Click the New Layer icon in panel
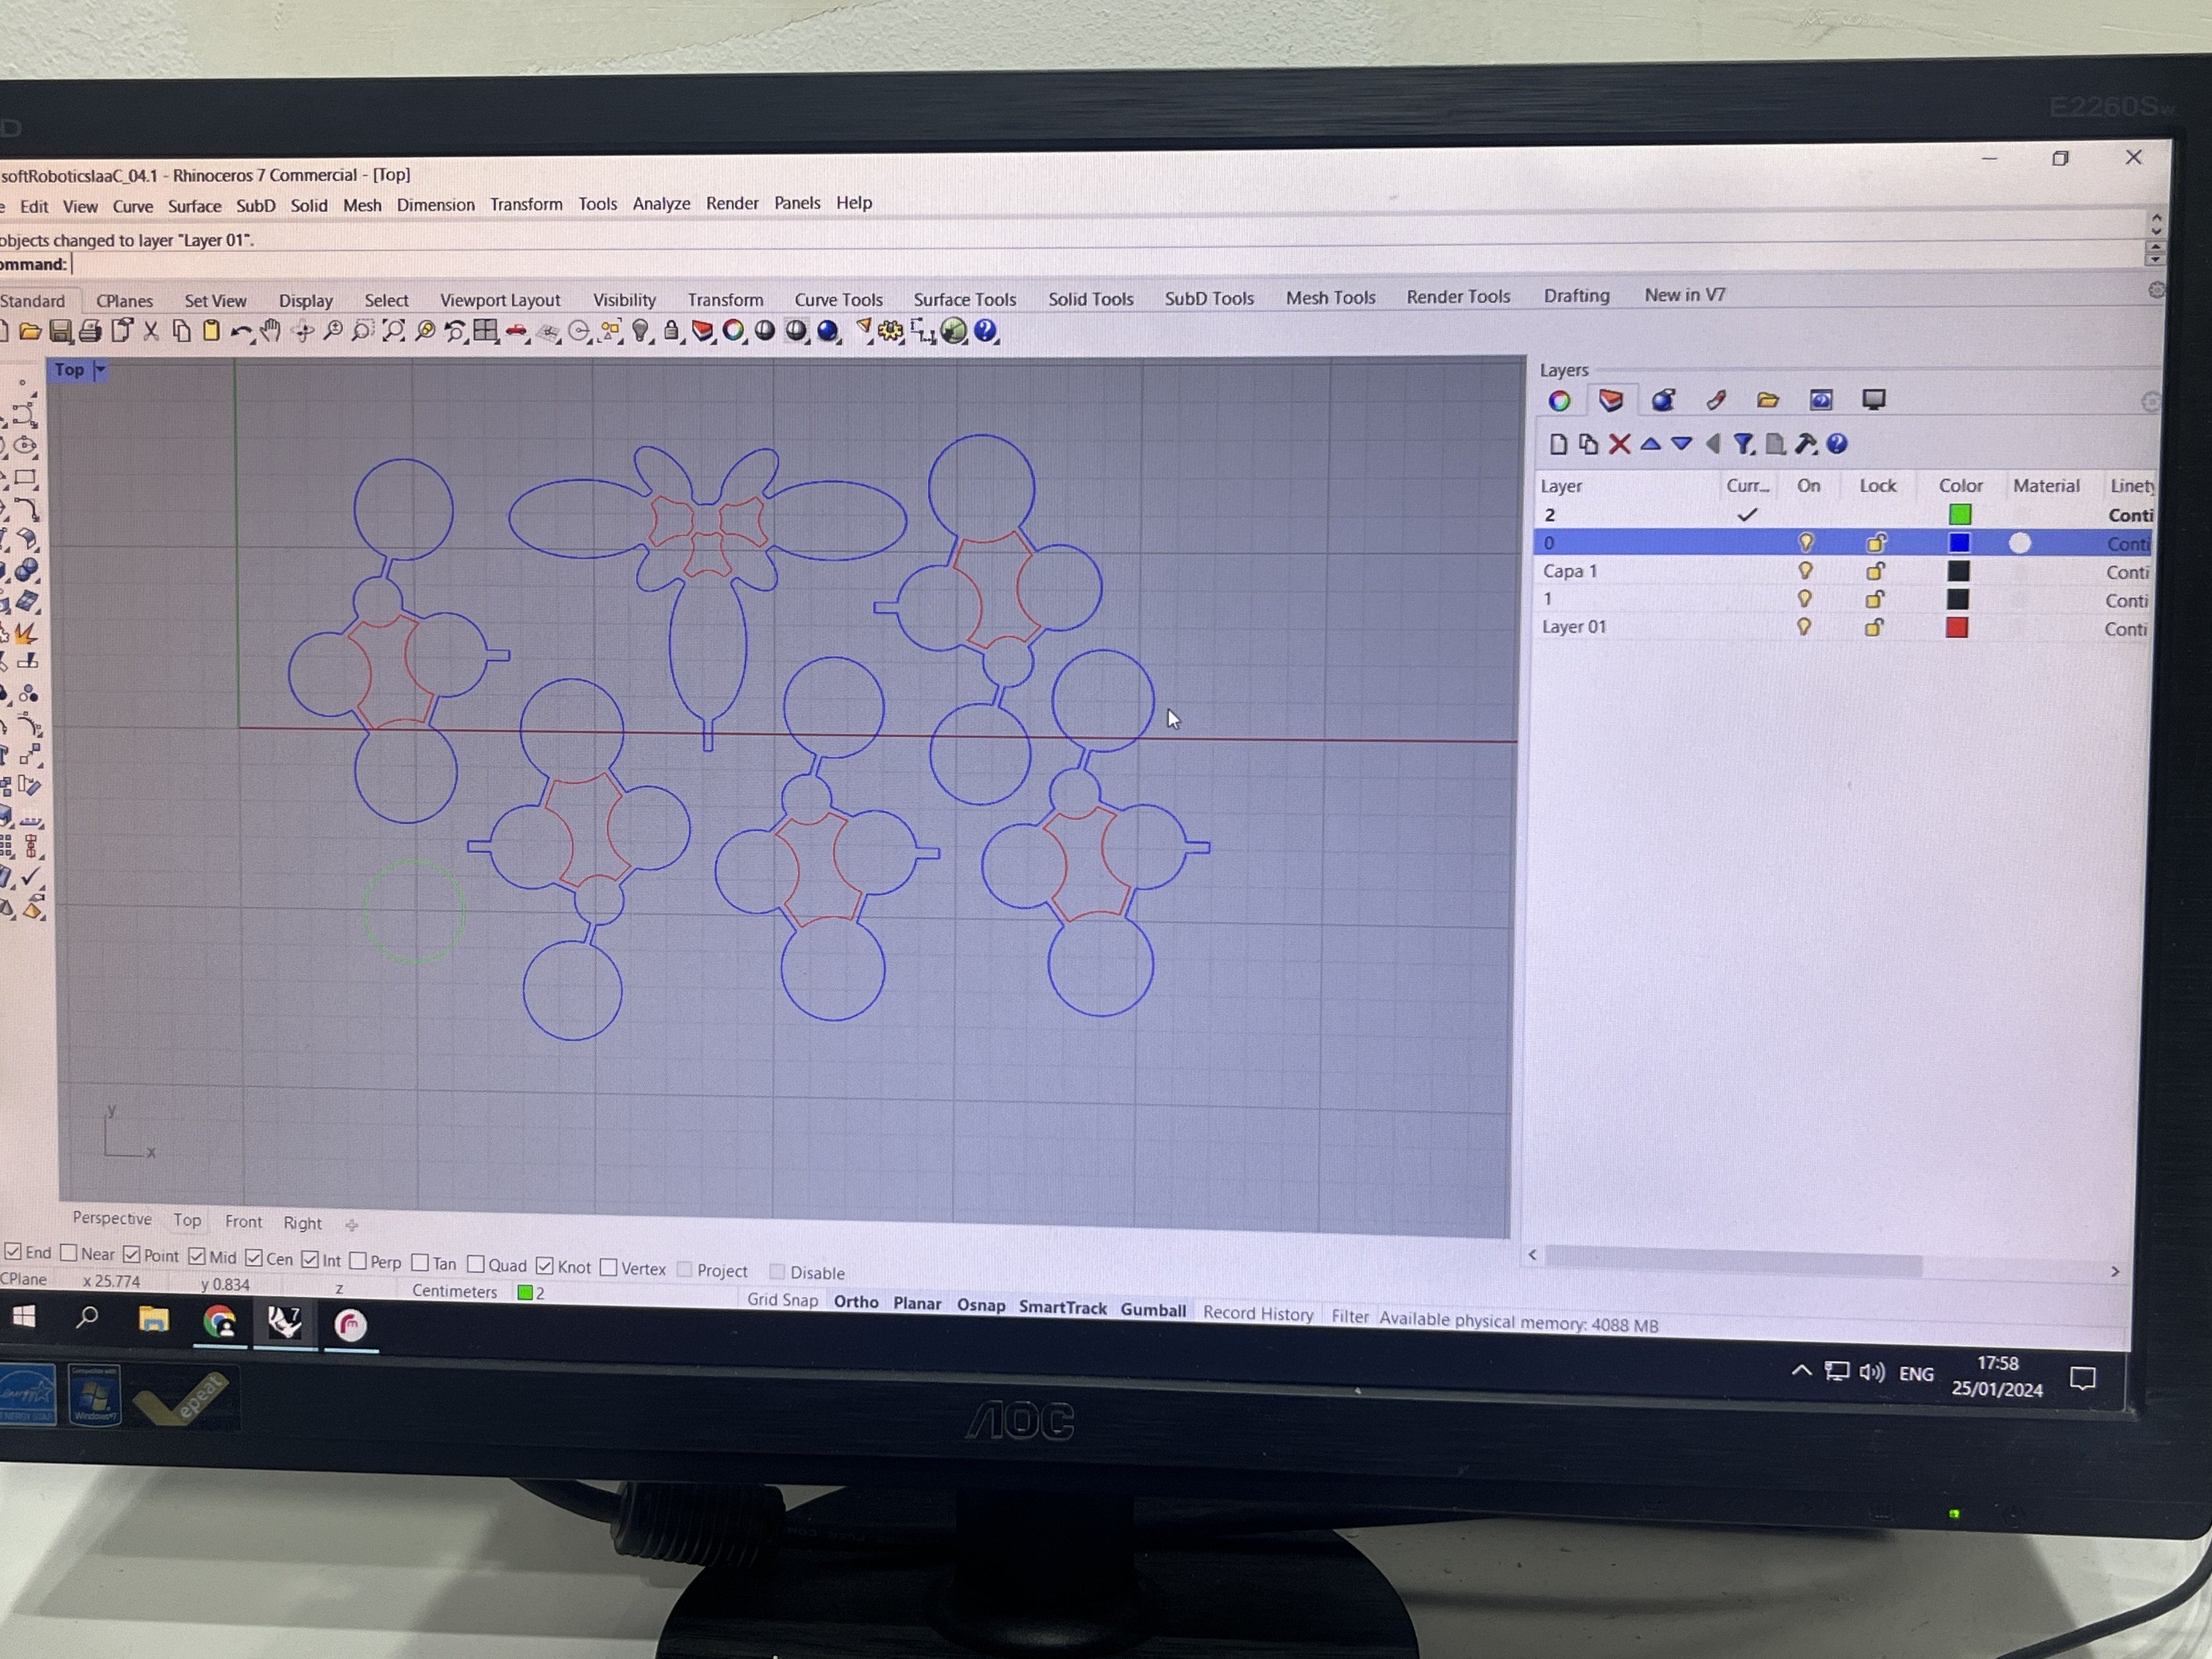 [1555, 443]
